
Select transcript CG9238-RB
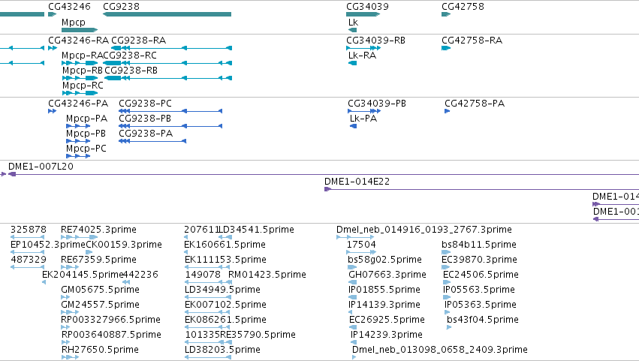click(x=131, y=71)
